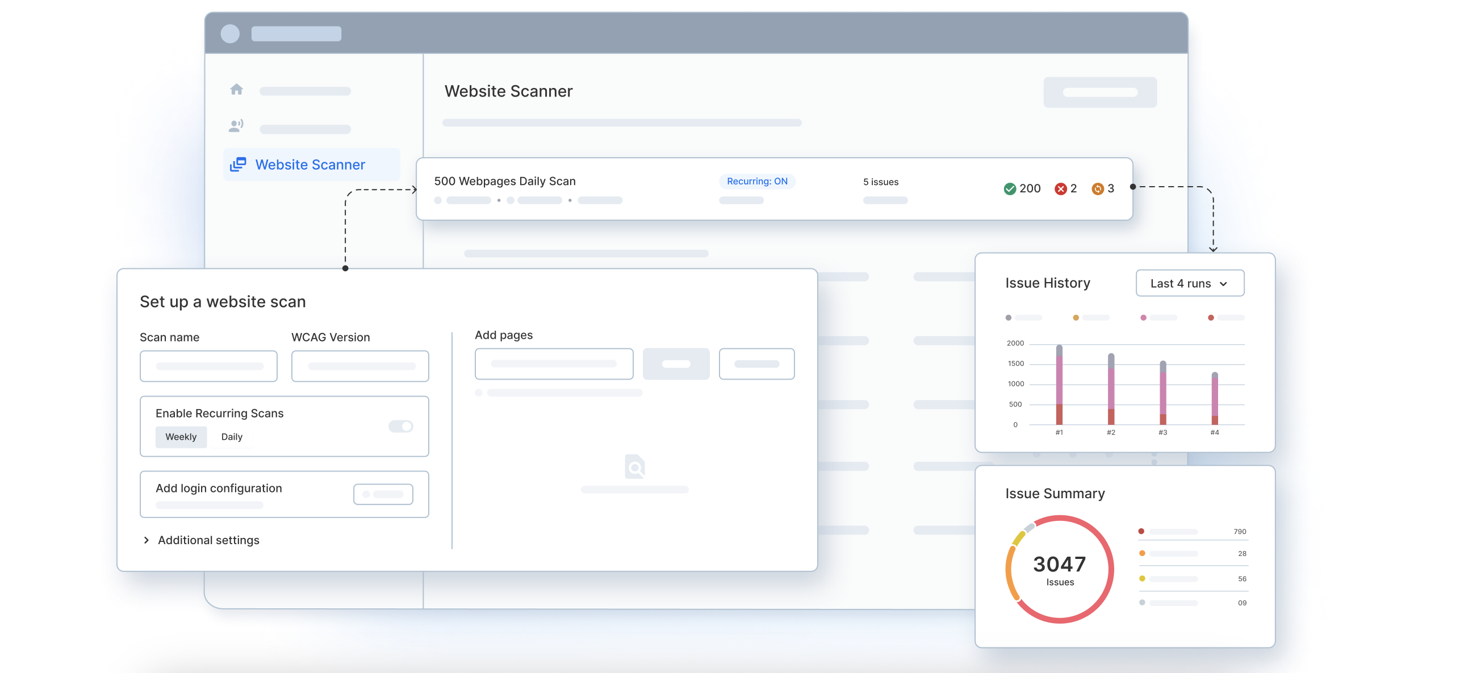Toggle Enable Recurring Scans off
1464x673 pixels.
click(x=401, y=426)
